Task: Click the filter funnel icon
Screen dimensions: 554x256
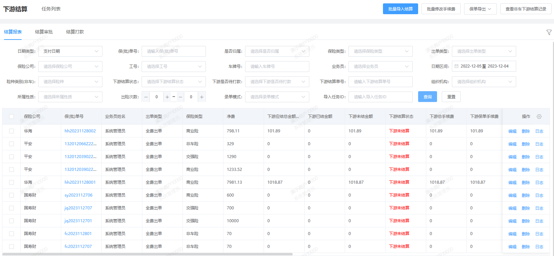Action: pyautogui.click(x=549, y=32)
